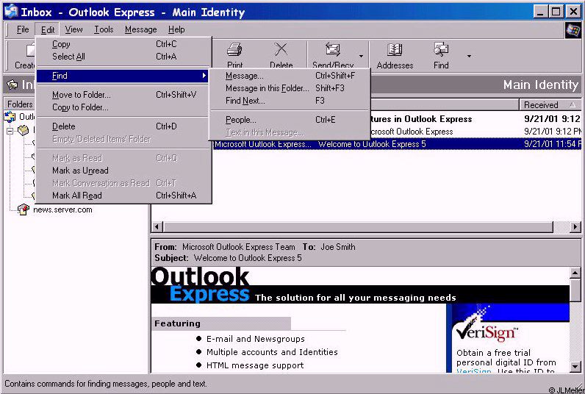The height and width of the screenshot is (394, 585).
Task: Select the message received 9/21/01 9:12 PM
Action: [x=475, y=132]
